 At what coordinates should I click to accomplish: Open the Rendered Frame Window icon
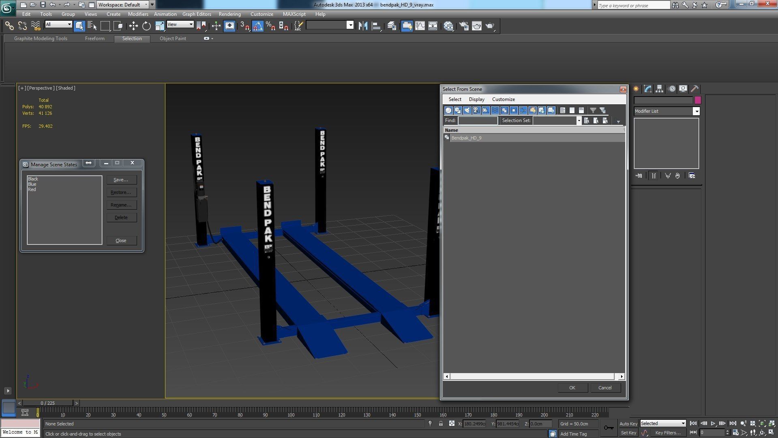(477, 26)
